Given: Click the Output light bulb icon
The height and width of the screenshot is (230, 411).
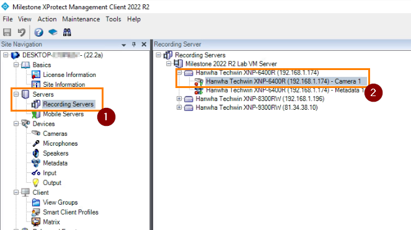Looking at the screenshot, I should click(x=36, y=182).
